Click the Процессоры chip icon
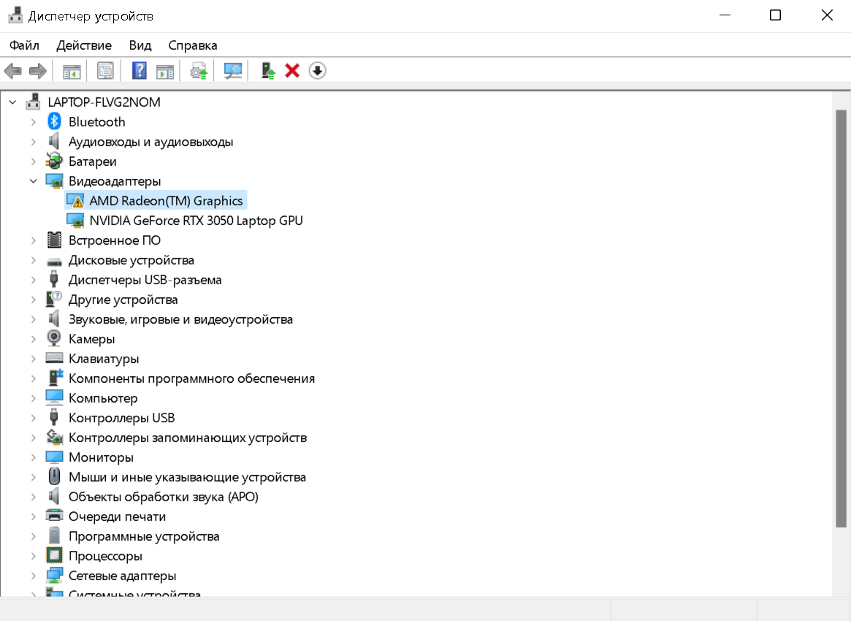 [54, 555]
